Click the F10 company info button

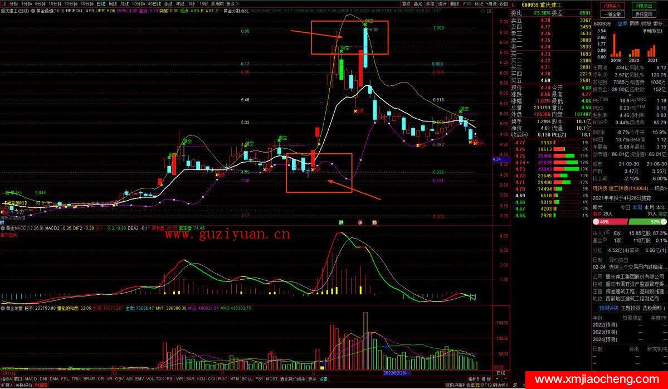[467, 3]
